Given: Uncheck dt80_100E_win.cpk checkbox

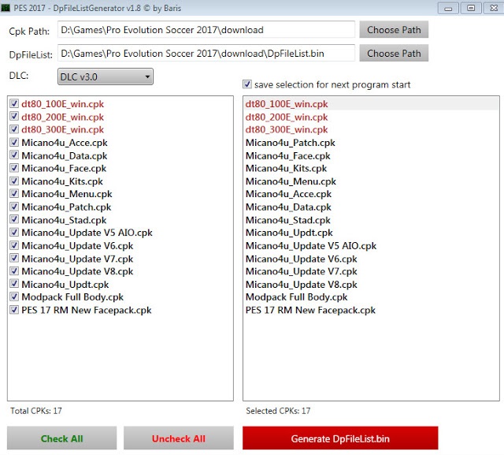Looking at the screenshot, I should point(14,103).
